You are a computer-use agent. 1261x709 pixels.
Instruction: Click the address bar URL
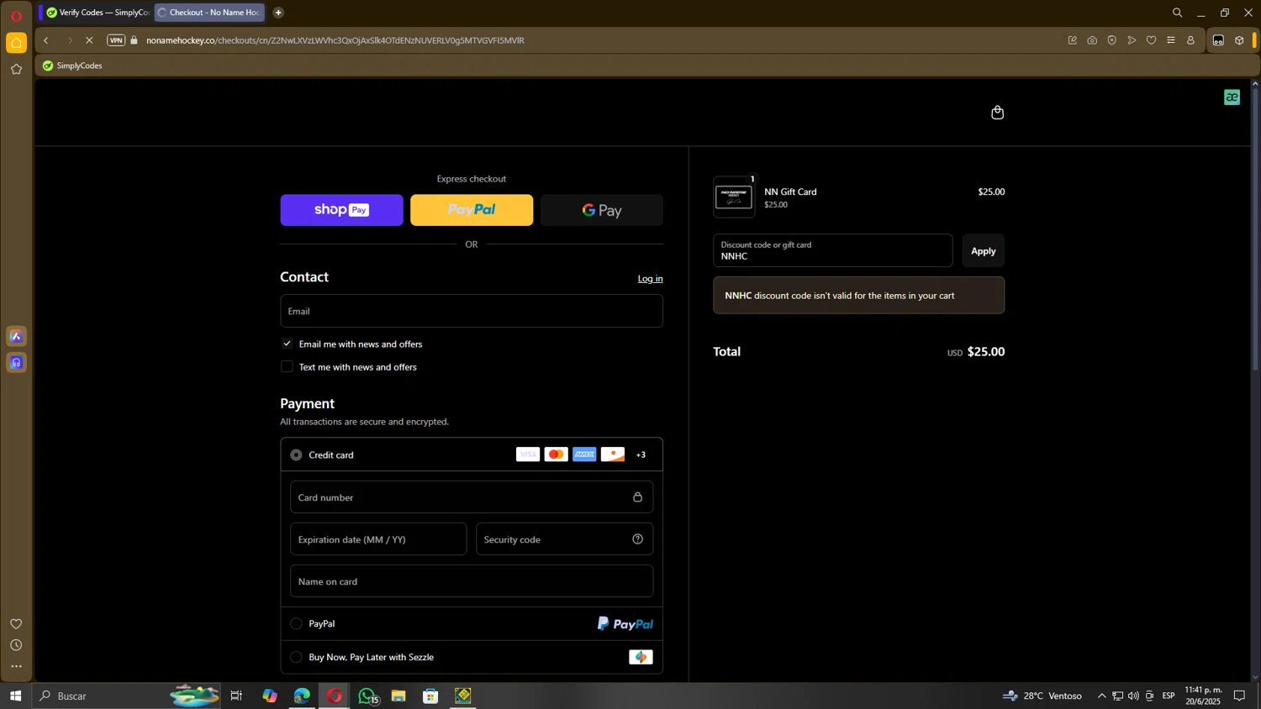[335, 40]
